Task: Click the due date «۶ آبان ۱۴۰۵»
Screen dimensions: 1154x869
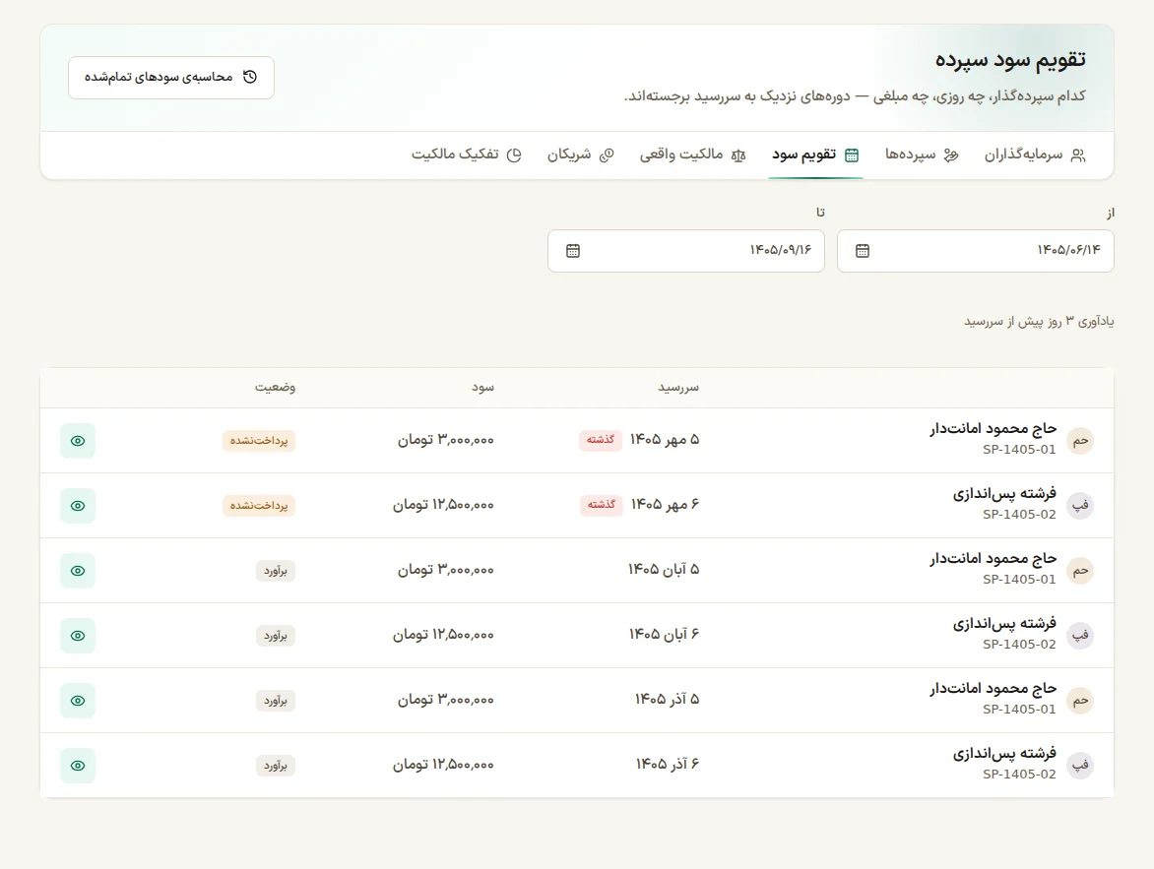Action: [x=664, y=634]
